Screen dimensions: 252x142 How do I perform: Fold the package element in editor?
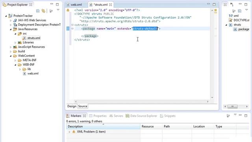click(72, 29)
